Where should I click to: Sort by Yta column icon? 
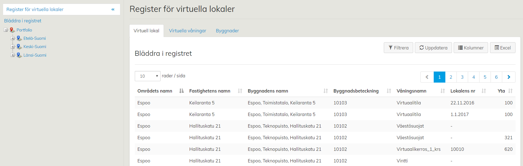[x=510, y=91]
